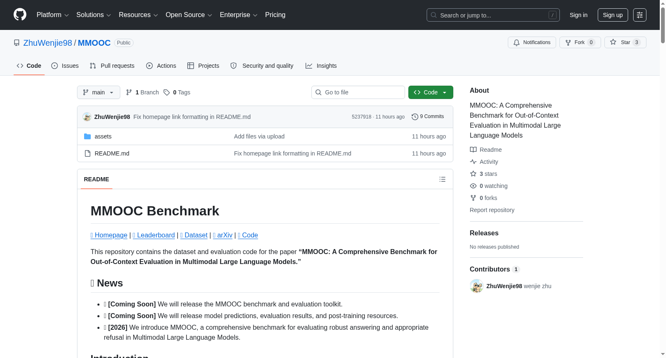Open the Activity link in About
666x358 pixels.
484,162
